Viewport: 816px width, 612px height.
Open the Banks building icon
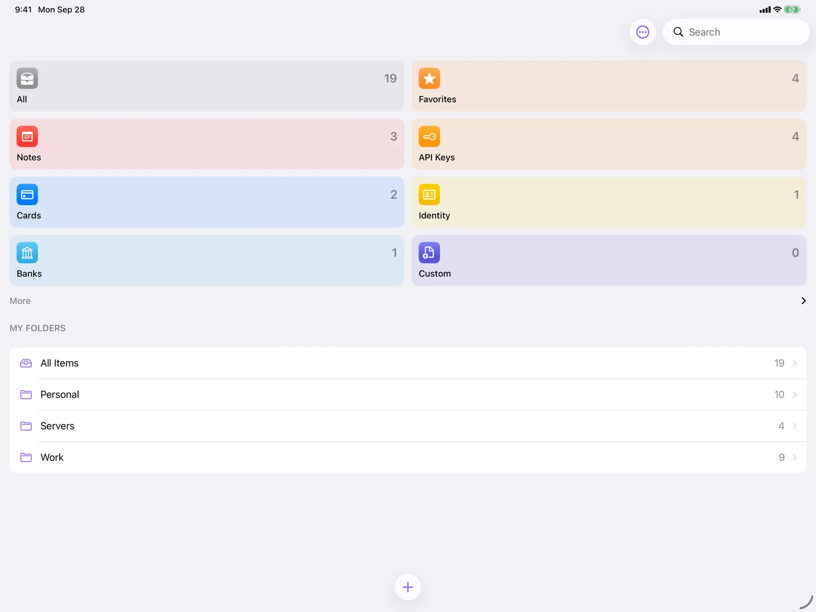click(27, 253)
